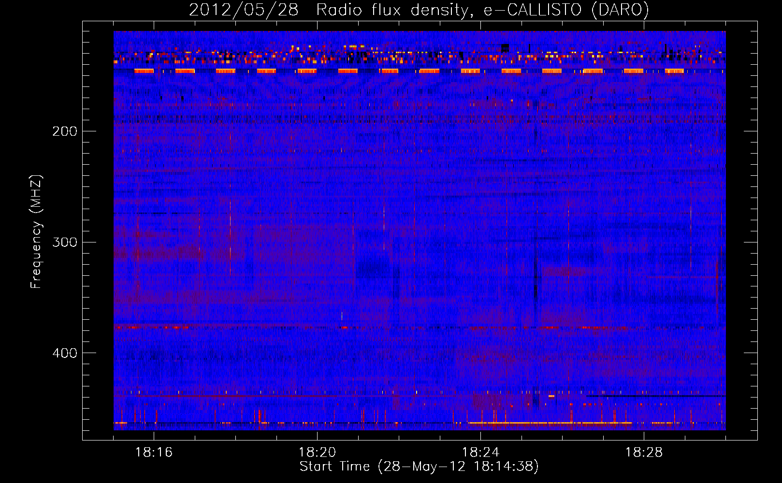Click the 200 frequency tick label
The image size is (782, 483).
[65, 131]
